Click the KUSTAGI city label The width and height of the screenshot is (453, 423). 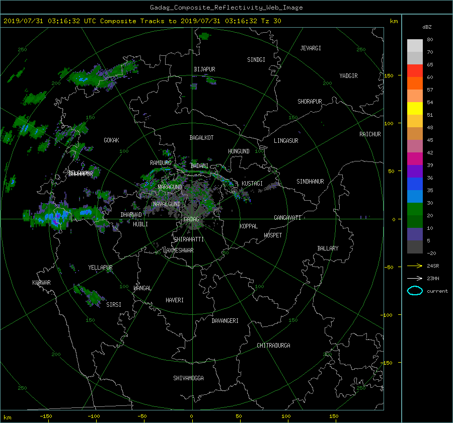[252, 184]
